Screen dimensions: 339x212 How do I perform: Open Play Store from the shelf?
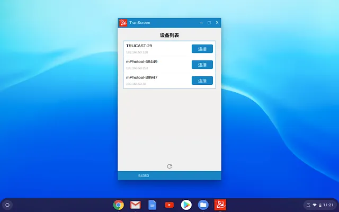coord(186,205)
